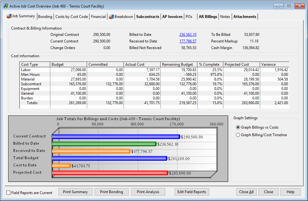The height and width of the screenshot is (201, 308).
Task: Switch to the AR Billings tab
Action: (x=208, y=16)
